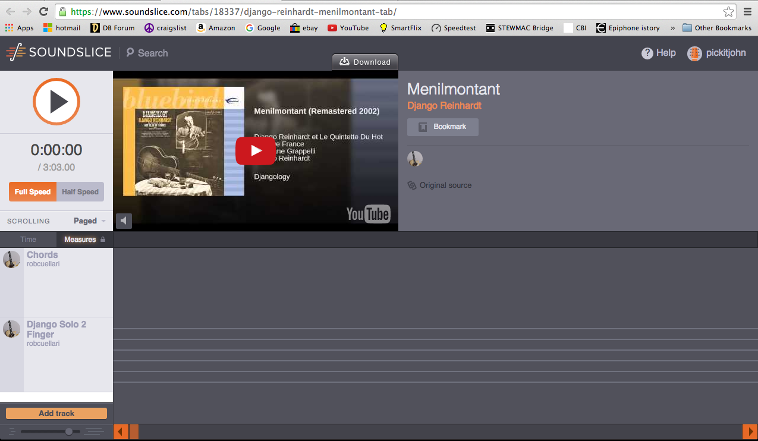Click the Soundslice logo
The height and width of the screenshot is (441, 758).
pyautogui.click(x=59, y=52)
